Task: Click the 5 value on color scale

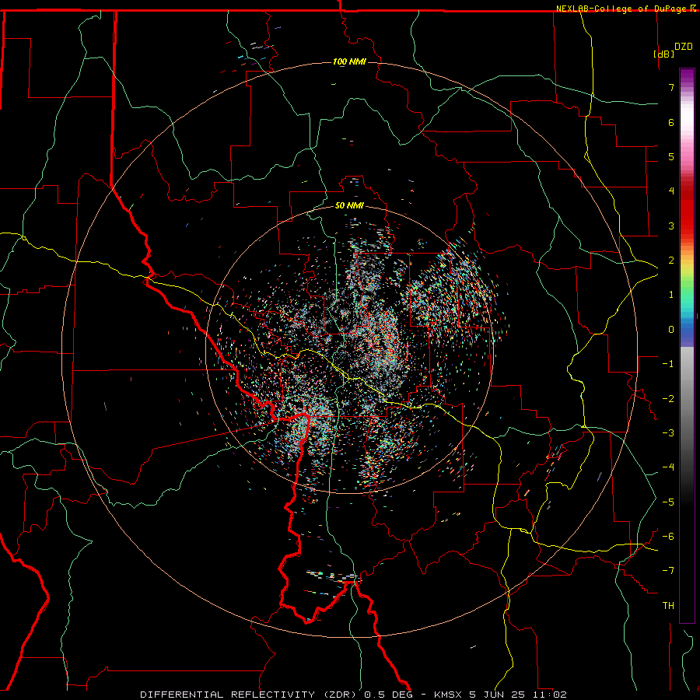Action: (x=671, y=156)
